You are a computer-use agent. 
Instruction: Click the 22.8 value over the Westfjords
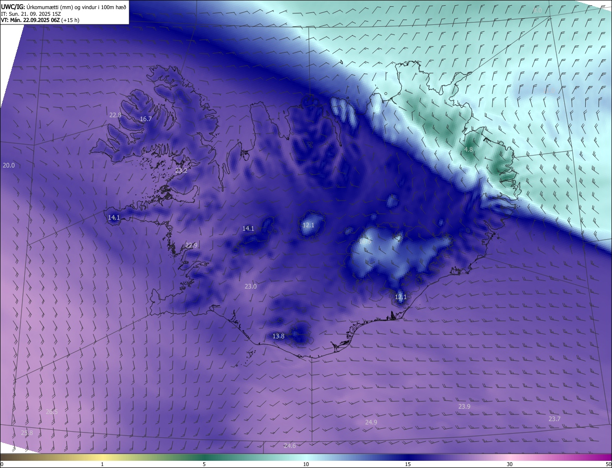pyautogui.click(x=115, y=115)
